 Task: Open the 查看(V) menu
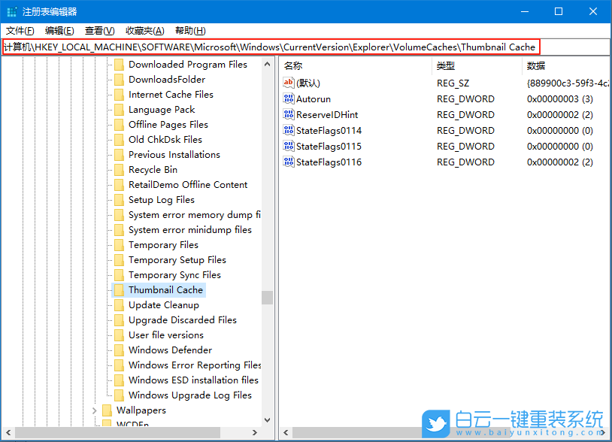coord(99,30)
